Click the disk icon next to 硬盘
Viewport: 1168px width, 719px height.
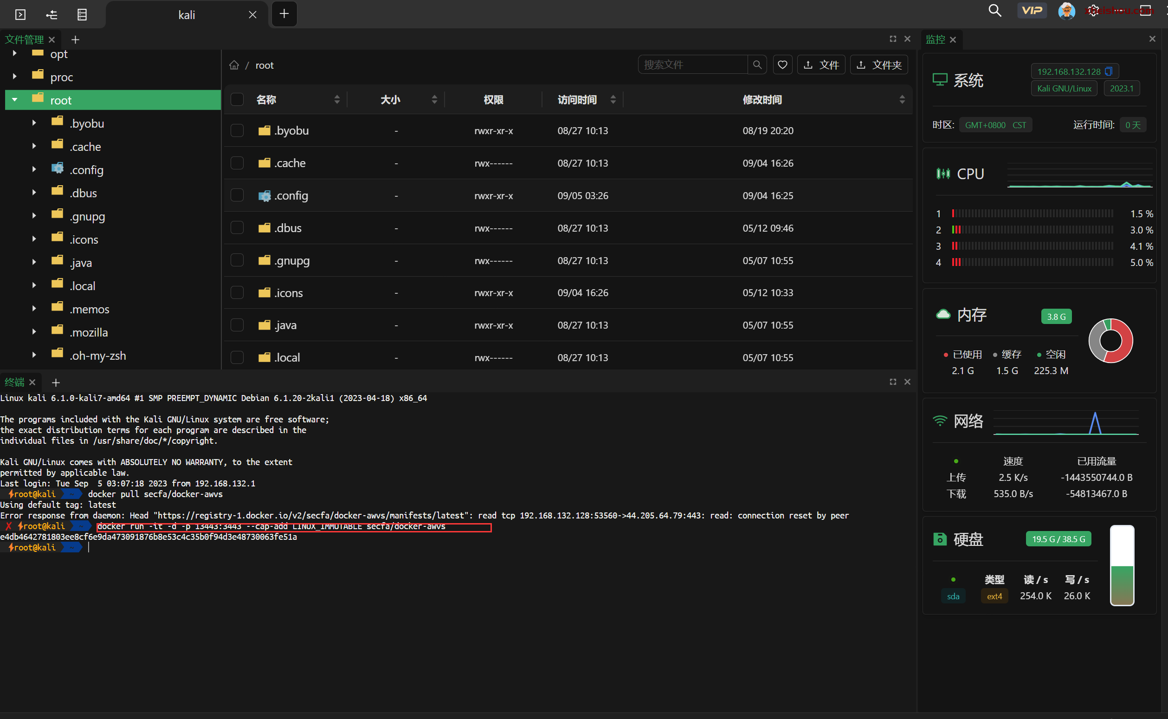click(x=940, y=539)
